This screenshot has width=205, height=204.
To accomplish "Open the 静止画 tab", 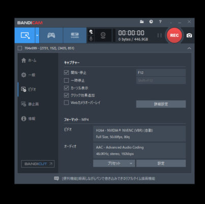I will click(x=30, y=104).
